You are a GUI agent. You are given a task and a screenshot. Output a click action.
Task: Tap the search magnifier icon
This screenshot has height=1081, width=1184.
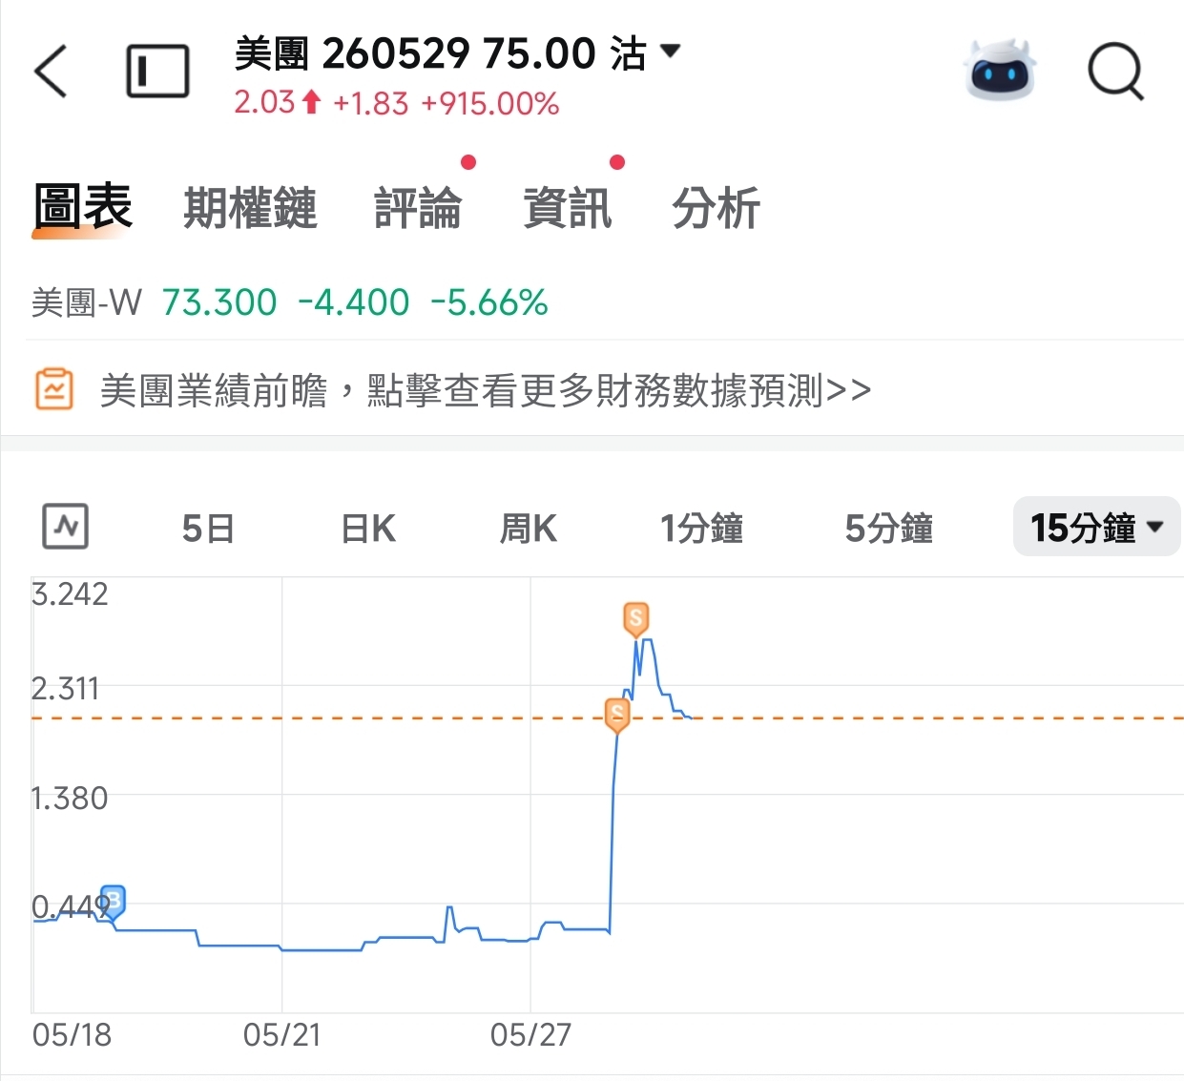tap(1115, 71)
